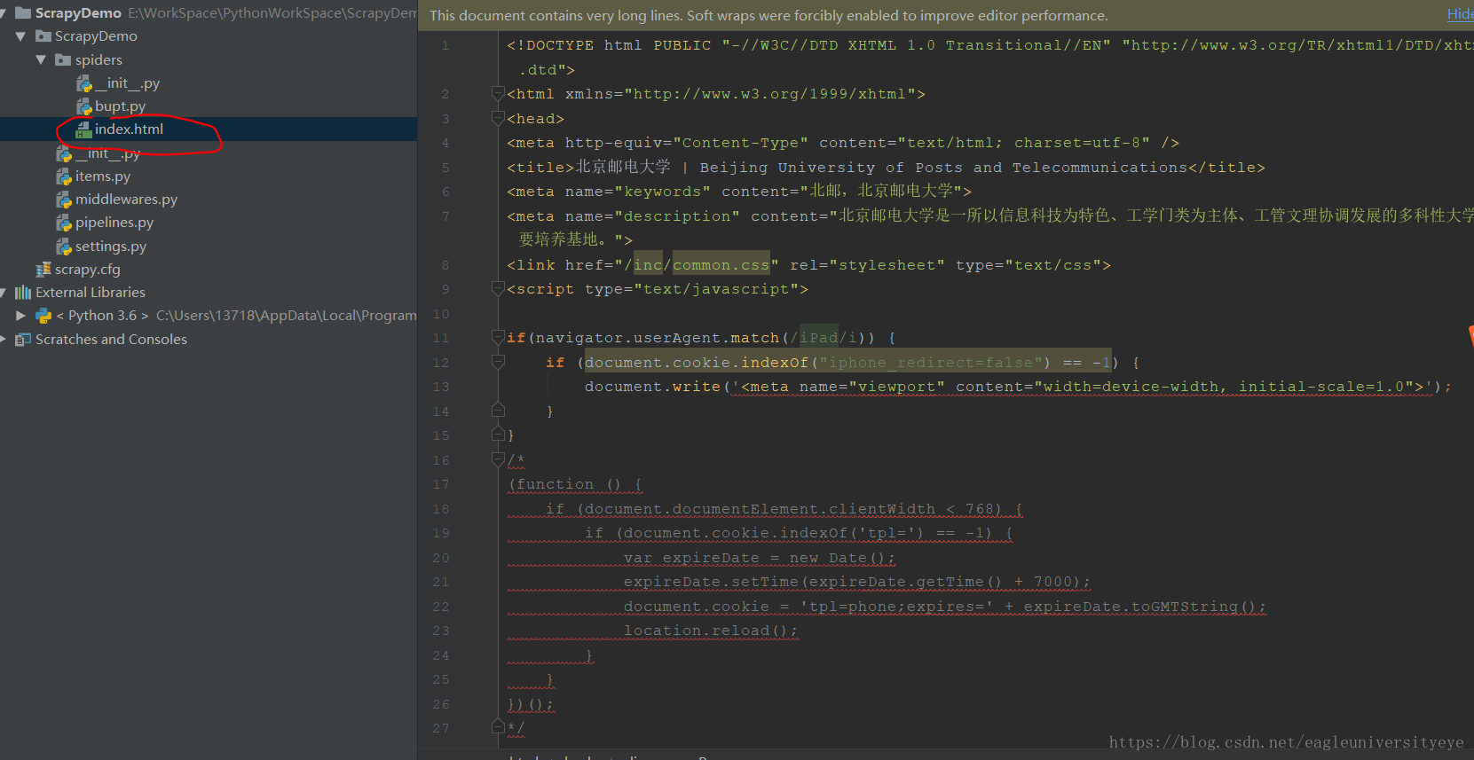Collapse the inner ScrapyDemo folder arrow
Screen dimensions: 1474x760
20,36
